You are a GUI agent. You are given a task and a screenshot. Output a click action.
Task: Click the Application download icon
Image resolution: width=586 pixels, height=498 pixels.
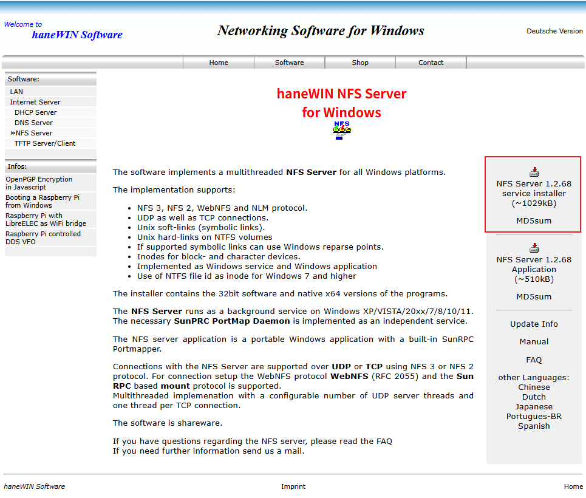click(534, 248)
